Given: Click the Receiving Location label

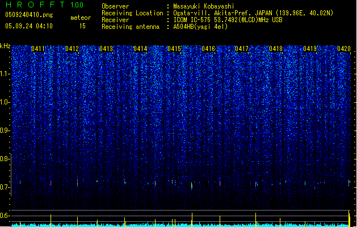Looking at the screenshot, I should (x=132, y=13).
